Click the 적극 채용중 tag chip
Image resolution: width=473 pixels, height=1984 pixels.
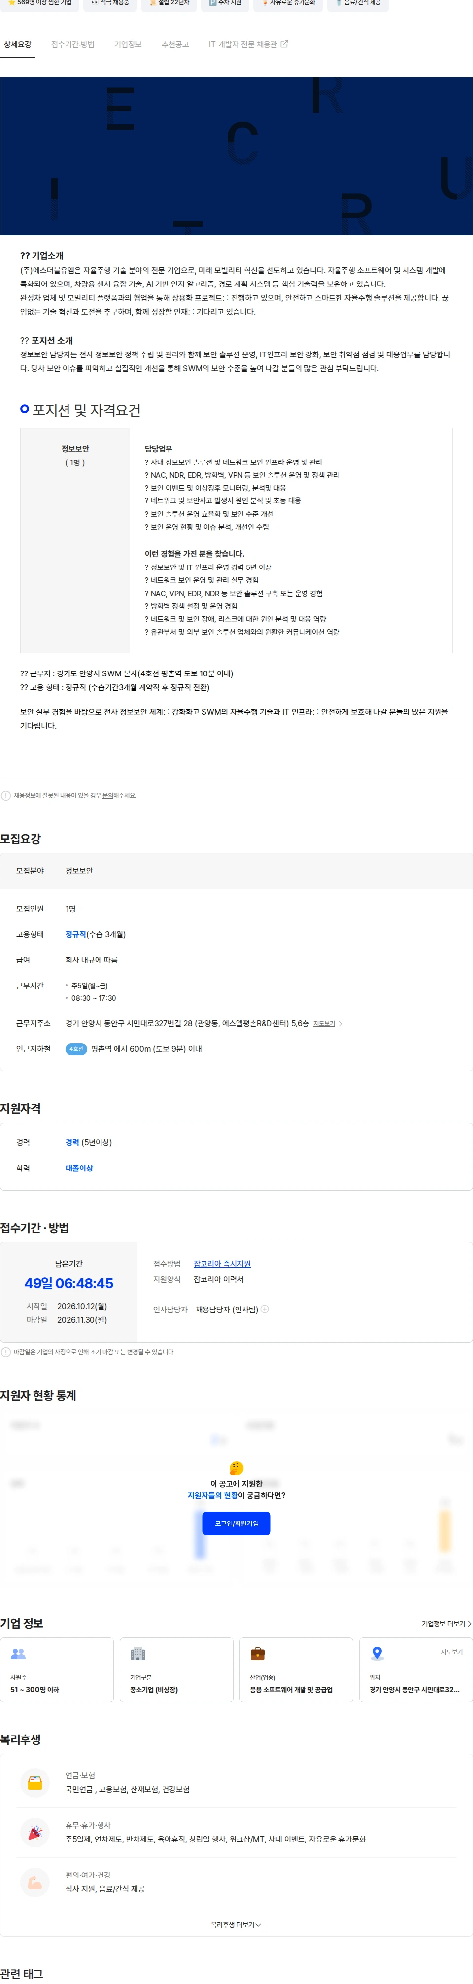[x=110, y=3]
